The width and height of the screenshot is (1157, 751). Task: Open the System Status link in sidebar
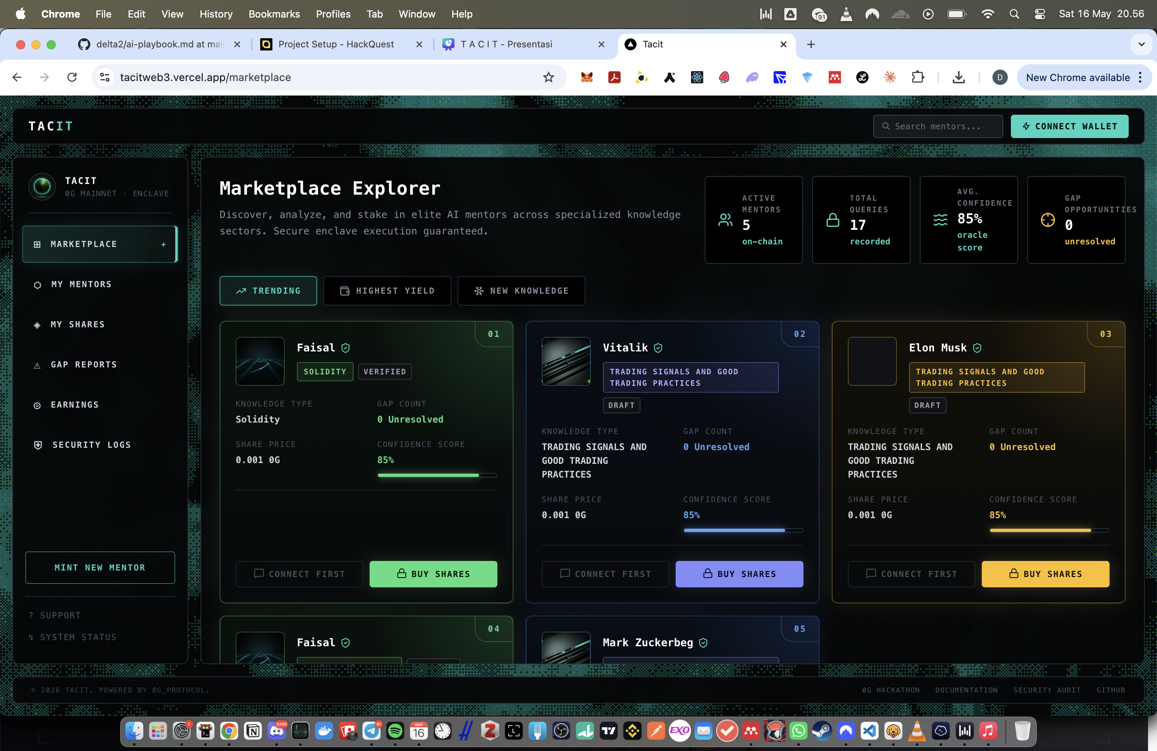[x=72, y=637]
